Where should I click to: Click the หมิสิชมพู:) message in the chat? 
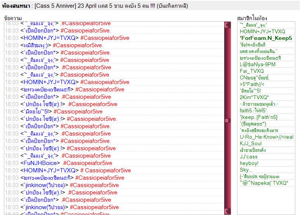click(x=114, y=45)
